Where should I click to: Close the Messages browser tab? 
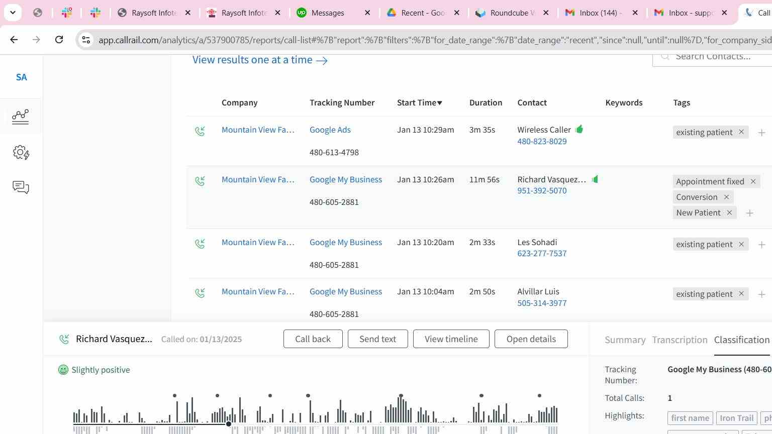coord(367,13)
